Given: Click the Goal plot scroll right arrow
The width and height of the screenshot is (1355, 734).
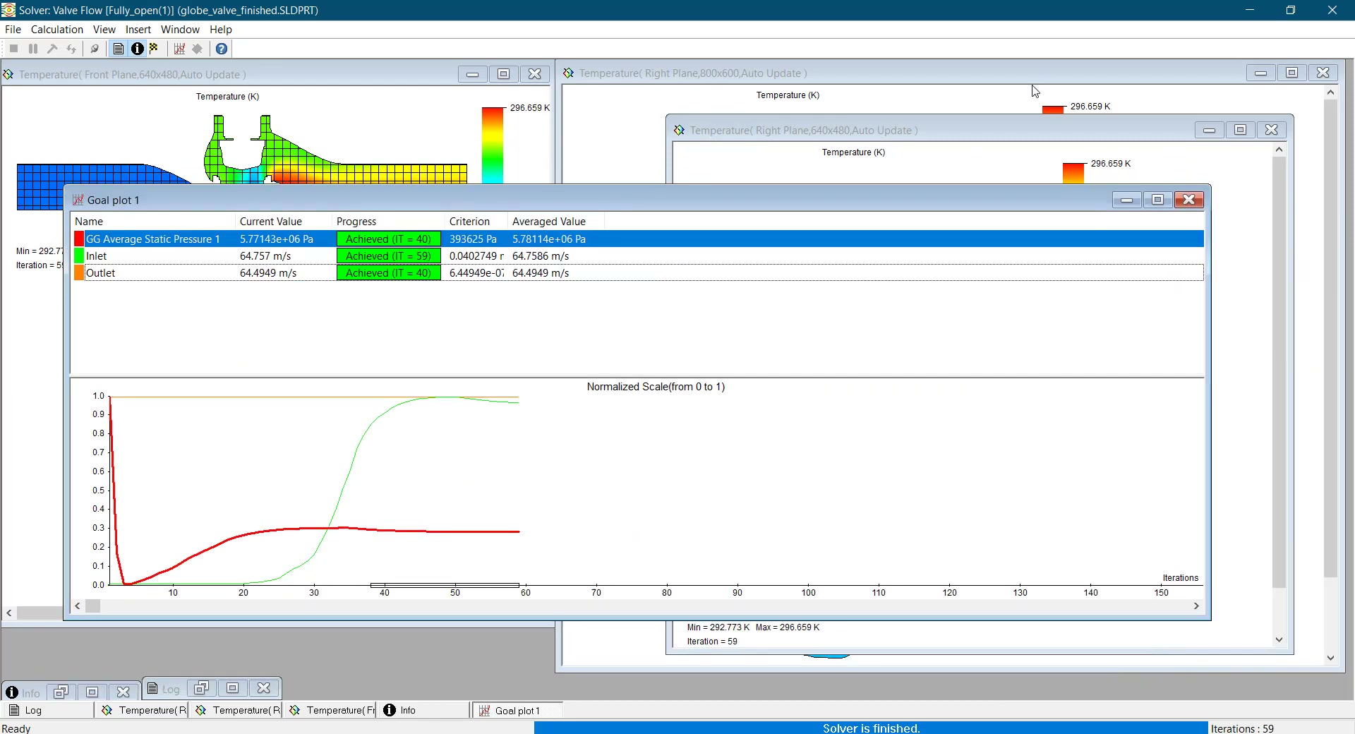Looking at the screenshot, I should click(x=1196, y=606).
